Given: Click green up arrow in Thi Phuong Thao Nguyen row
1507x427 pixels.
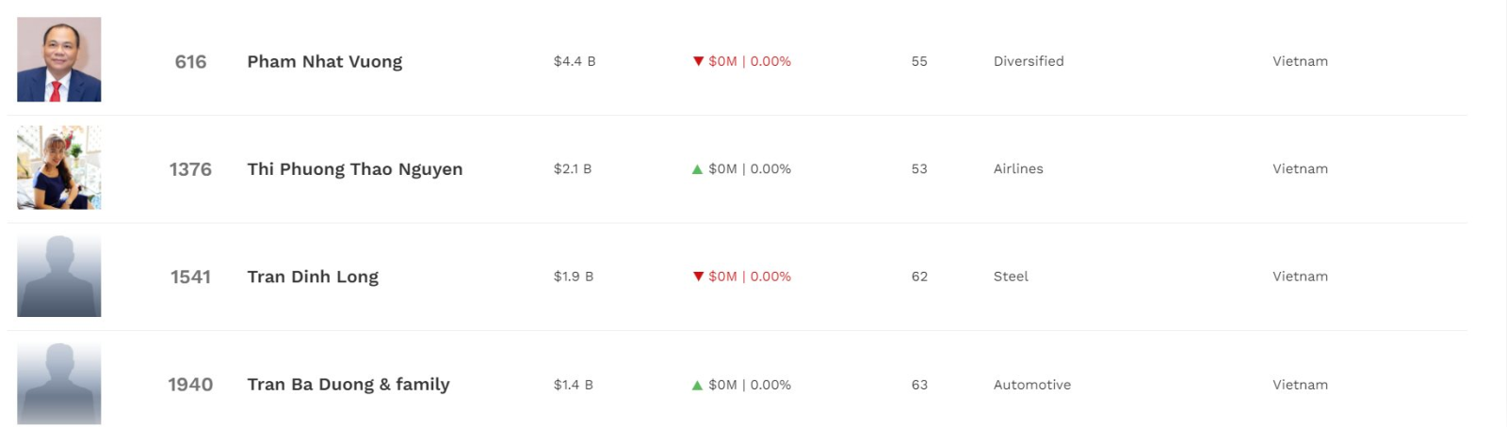Looking at the screenshot, I should (x=697, y=169).
